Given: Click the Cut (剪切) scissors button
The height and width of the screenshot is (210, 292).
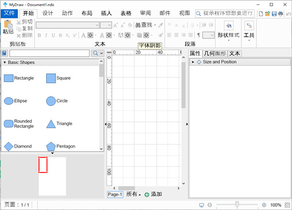Looking at the screenshot, I should (24, 22).
